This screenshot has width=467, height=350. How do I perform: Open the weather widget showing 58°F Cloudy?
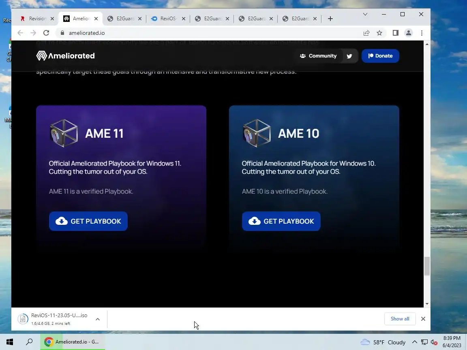[383, 342]
